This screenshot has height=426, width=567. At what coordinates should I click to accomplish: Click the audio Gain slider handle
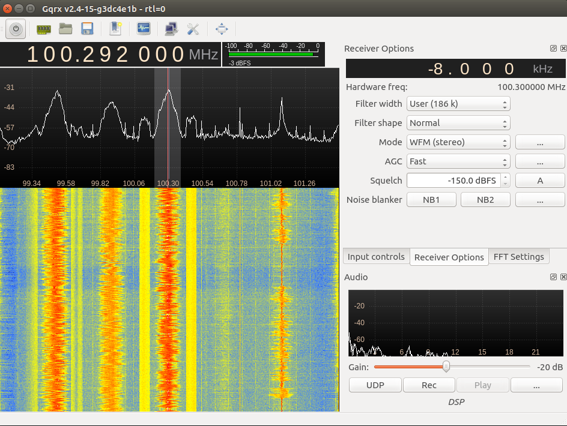446,367
